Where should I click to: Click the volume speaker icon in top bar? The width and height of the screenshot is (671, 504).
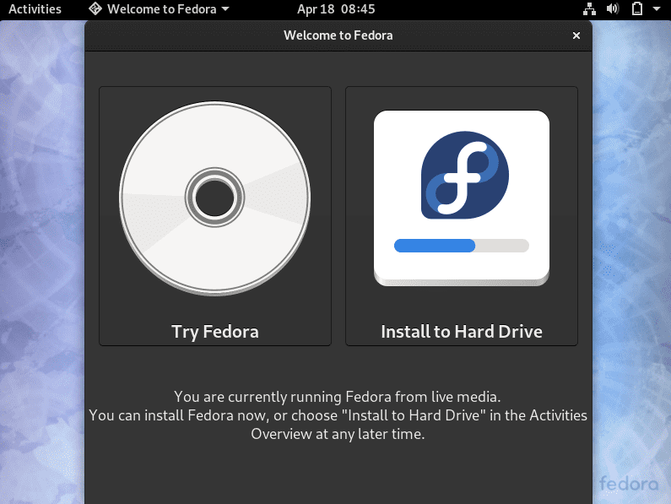(613, 9)
